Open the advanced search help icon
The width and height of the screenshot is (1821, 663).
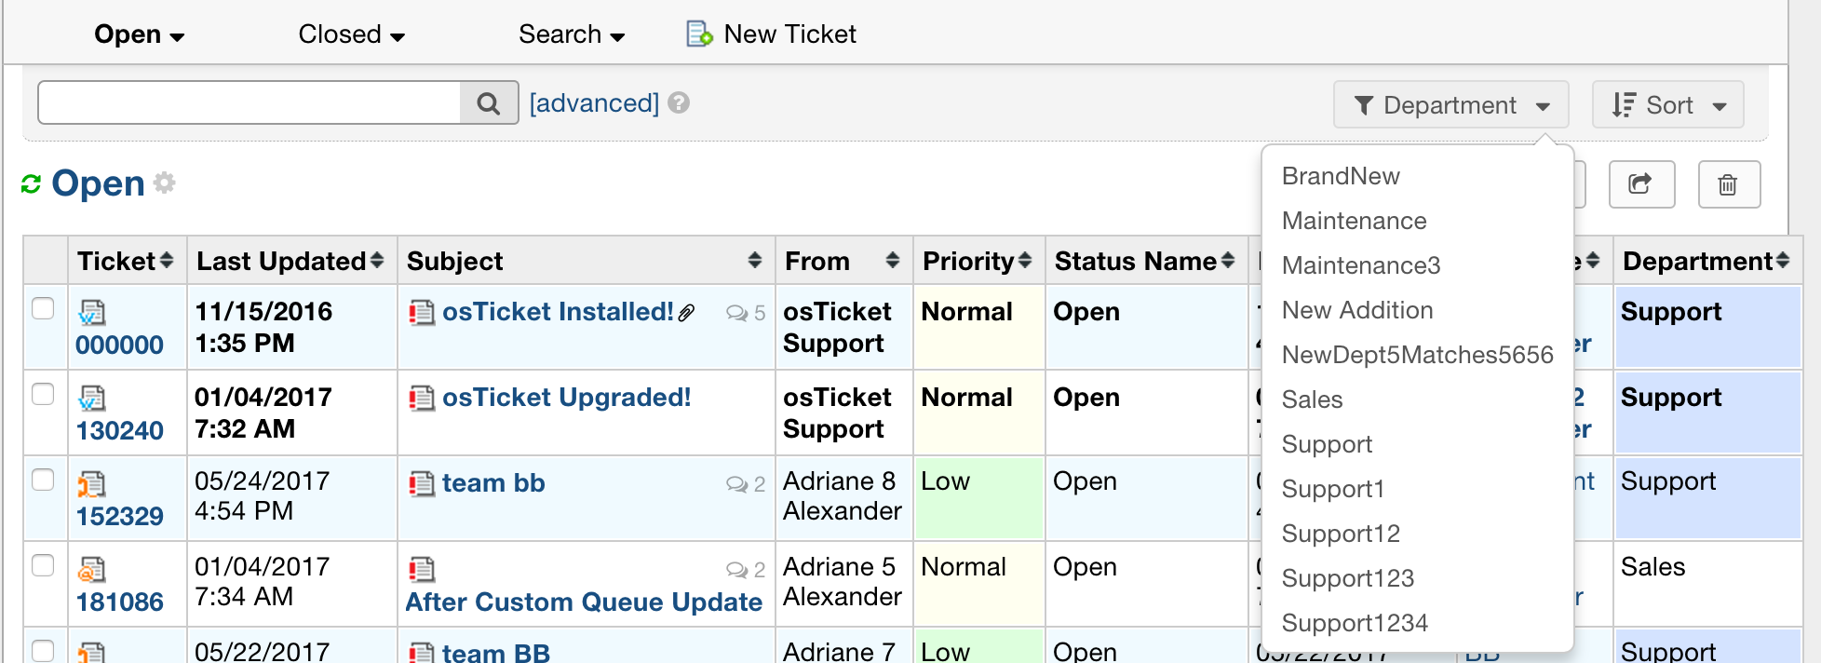pyautogui.click(x=679, y=102)
